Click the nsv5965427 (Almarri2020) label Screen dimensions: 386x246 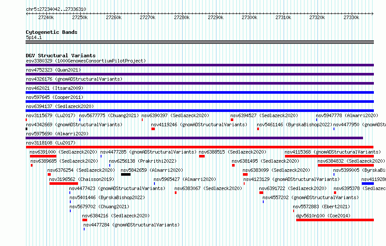(185, 179)
